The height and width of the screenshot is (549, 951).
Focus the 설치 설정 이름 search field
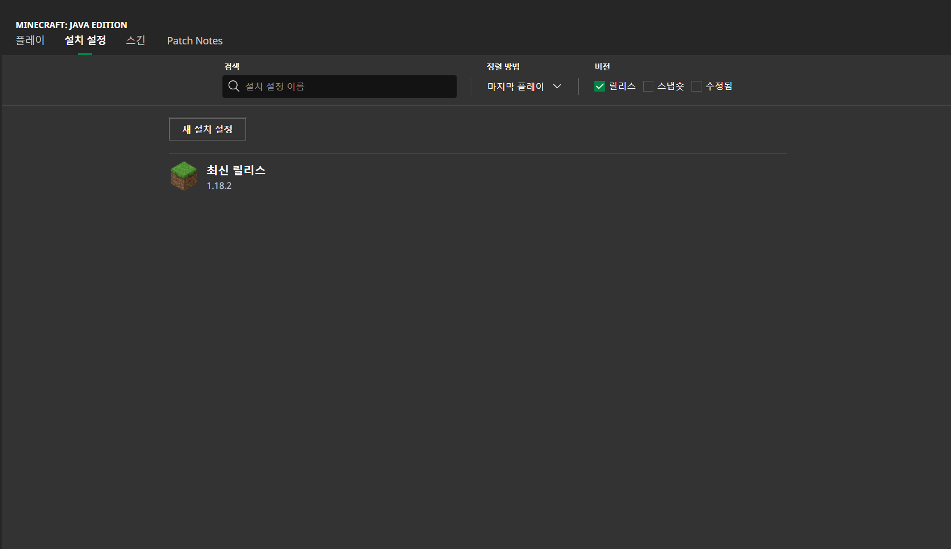pos(339,87)
